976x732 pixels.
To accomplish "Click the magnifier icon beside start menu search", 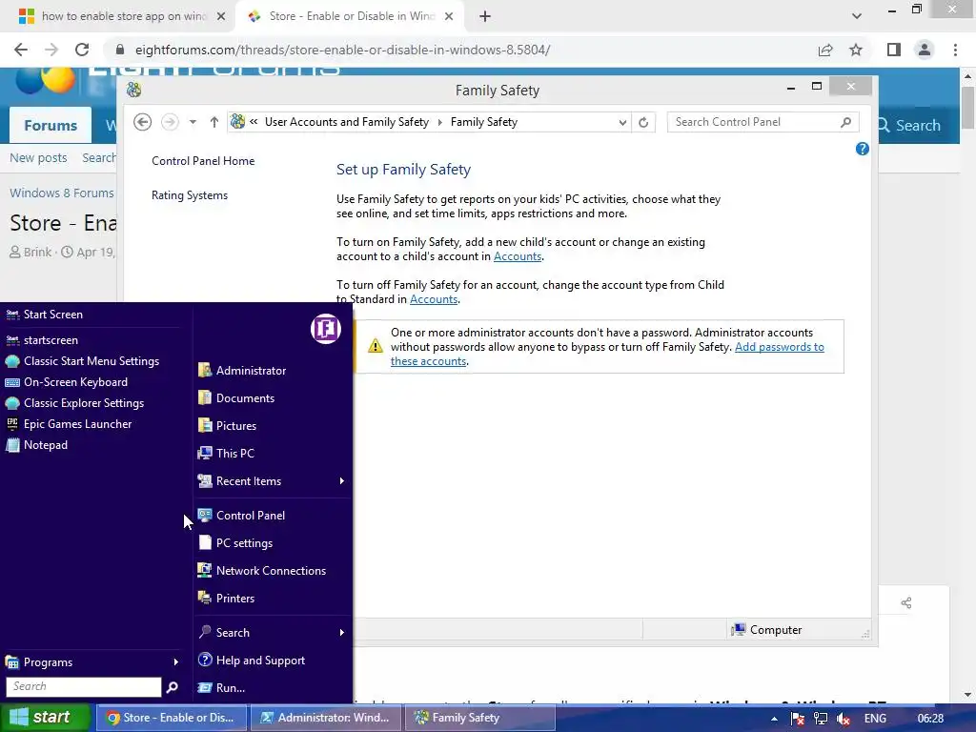I will (173, 686).
